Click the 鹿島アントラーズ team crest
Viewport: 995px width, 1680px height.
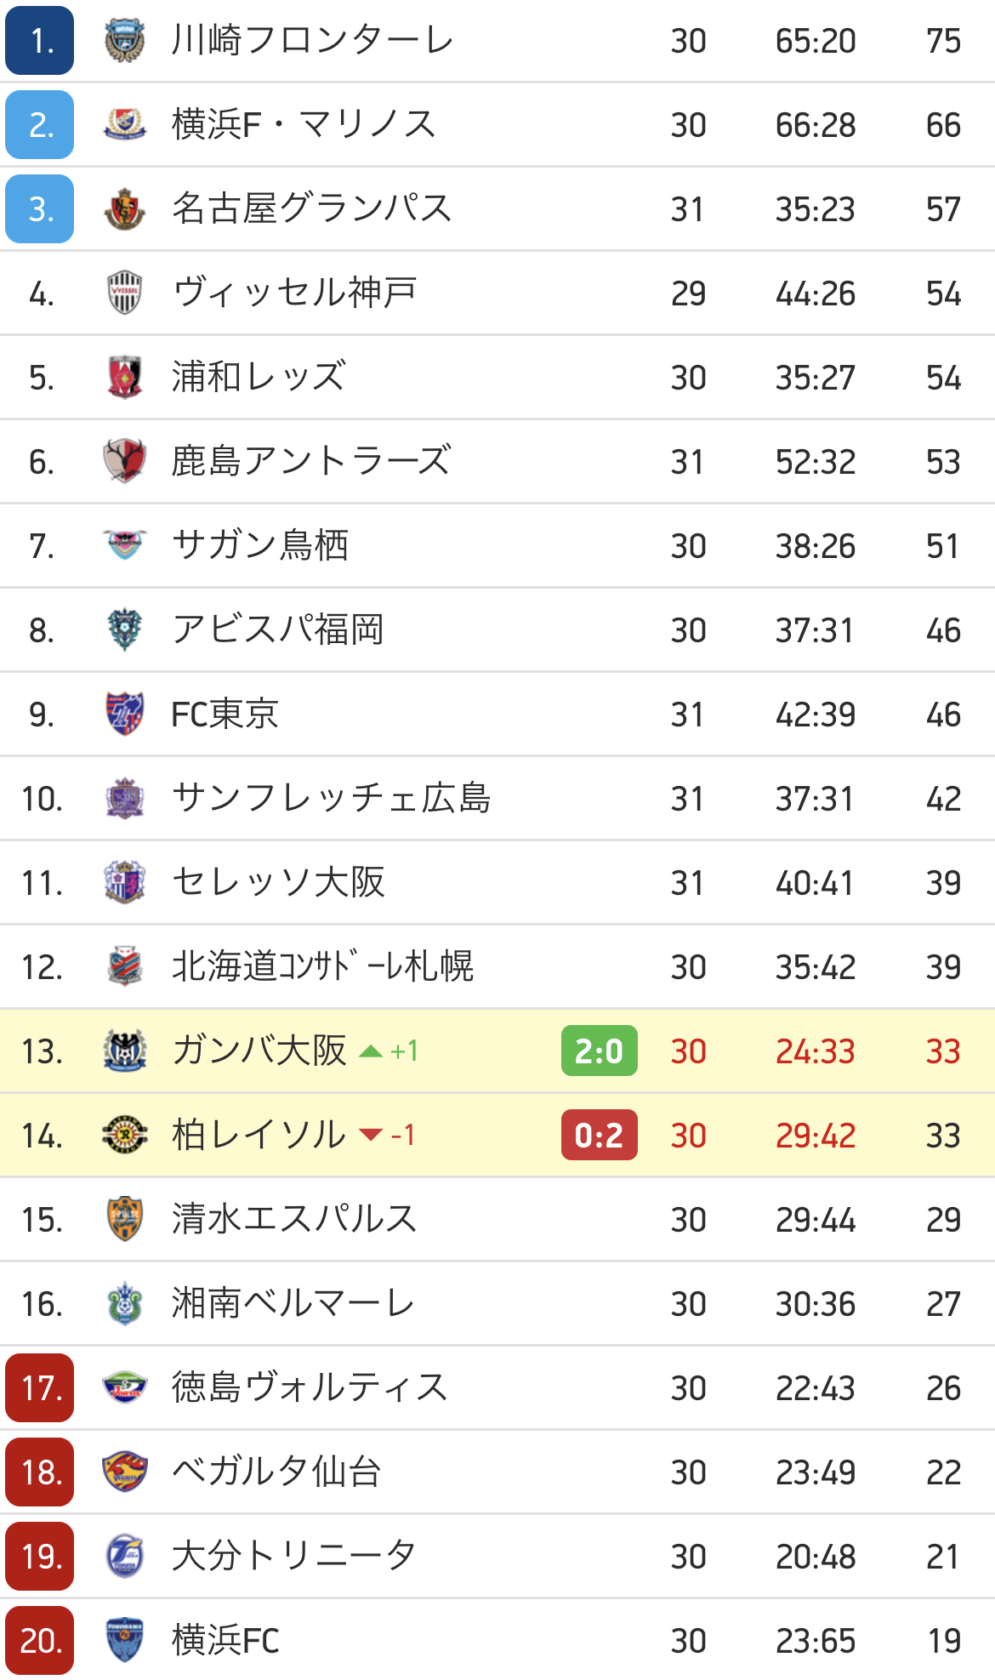[x=125, y=462]
